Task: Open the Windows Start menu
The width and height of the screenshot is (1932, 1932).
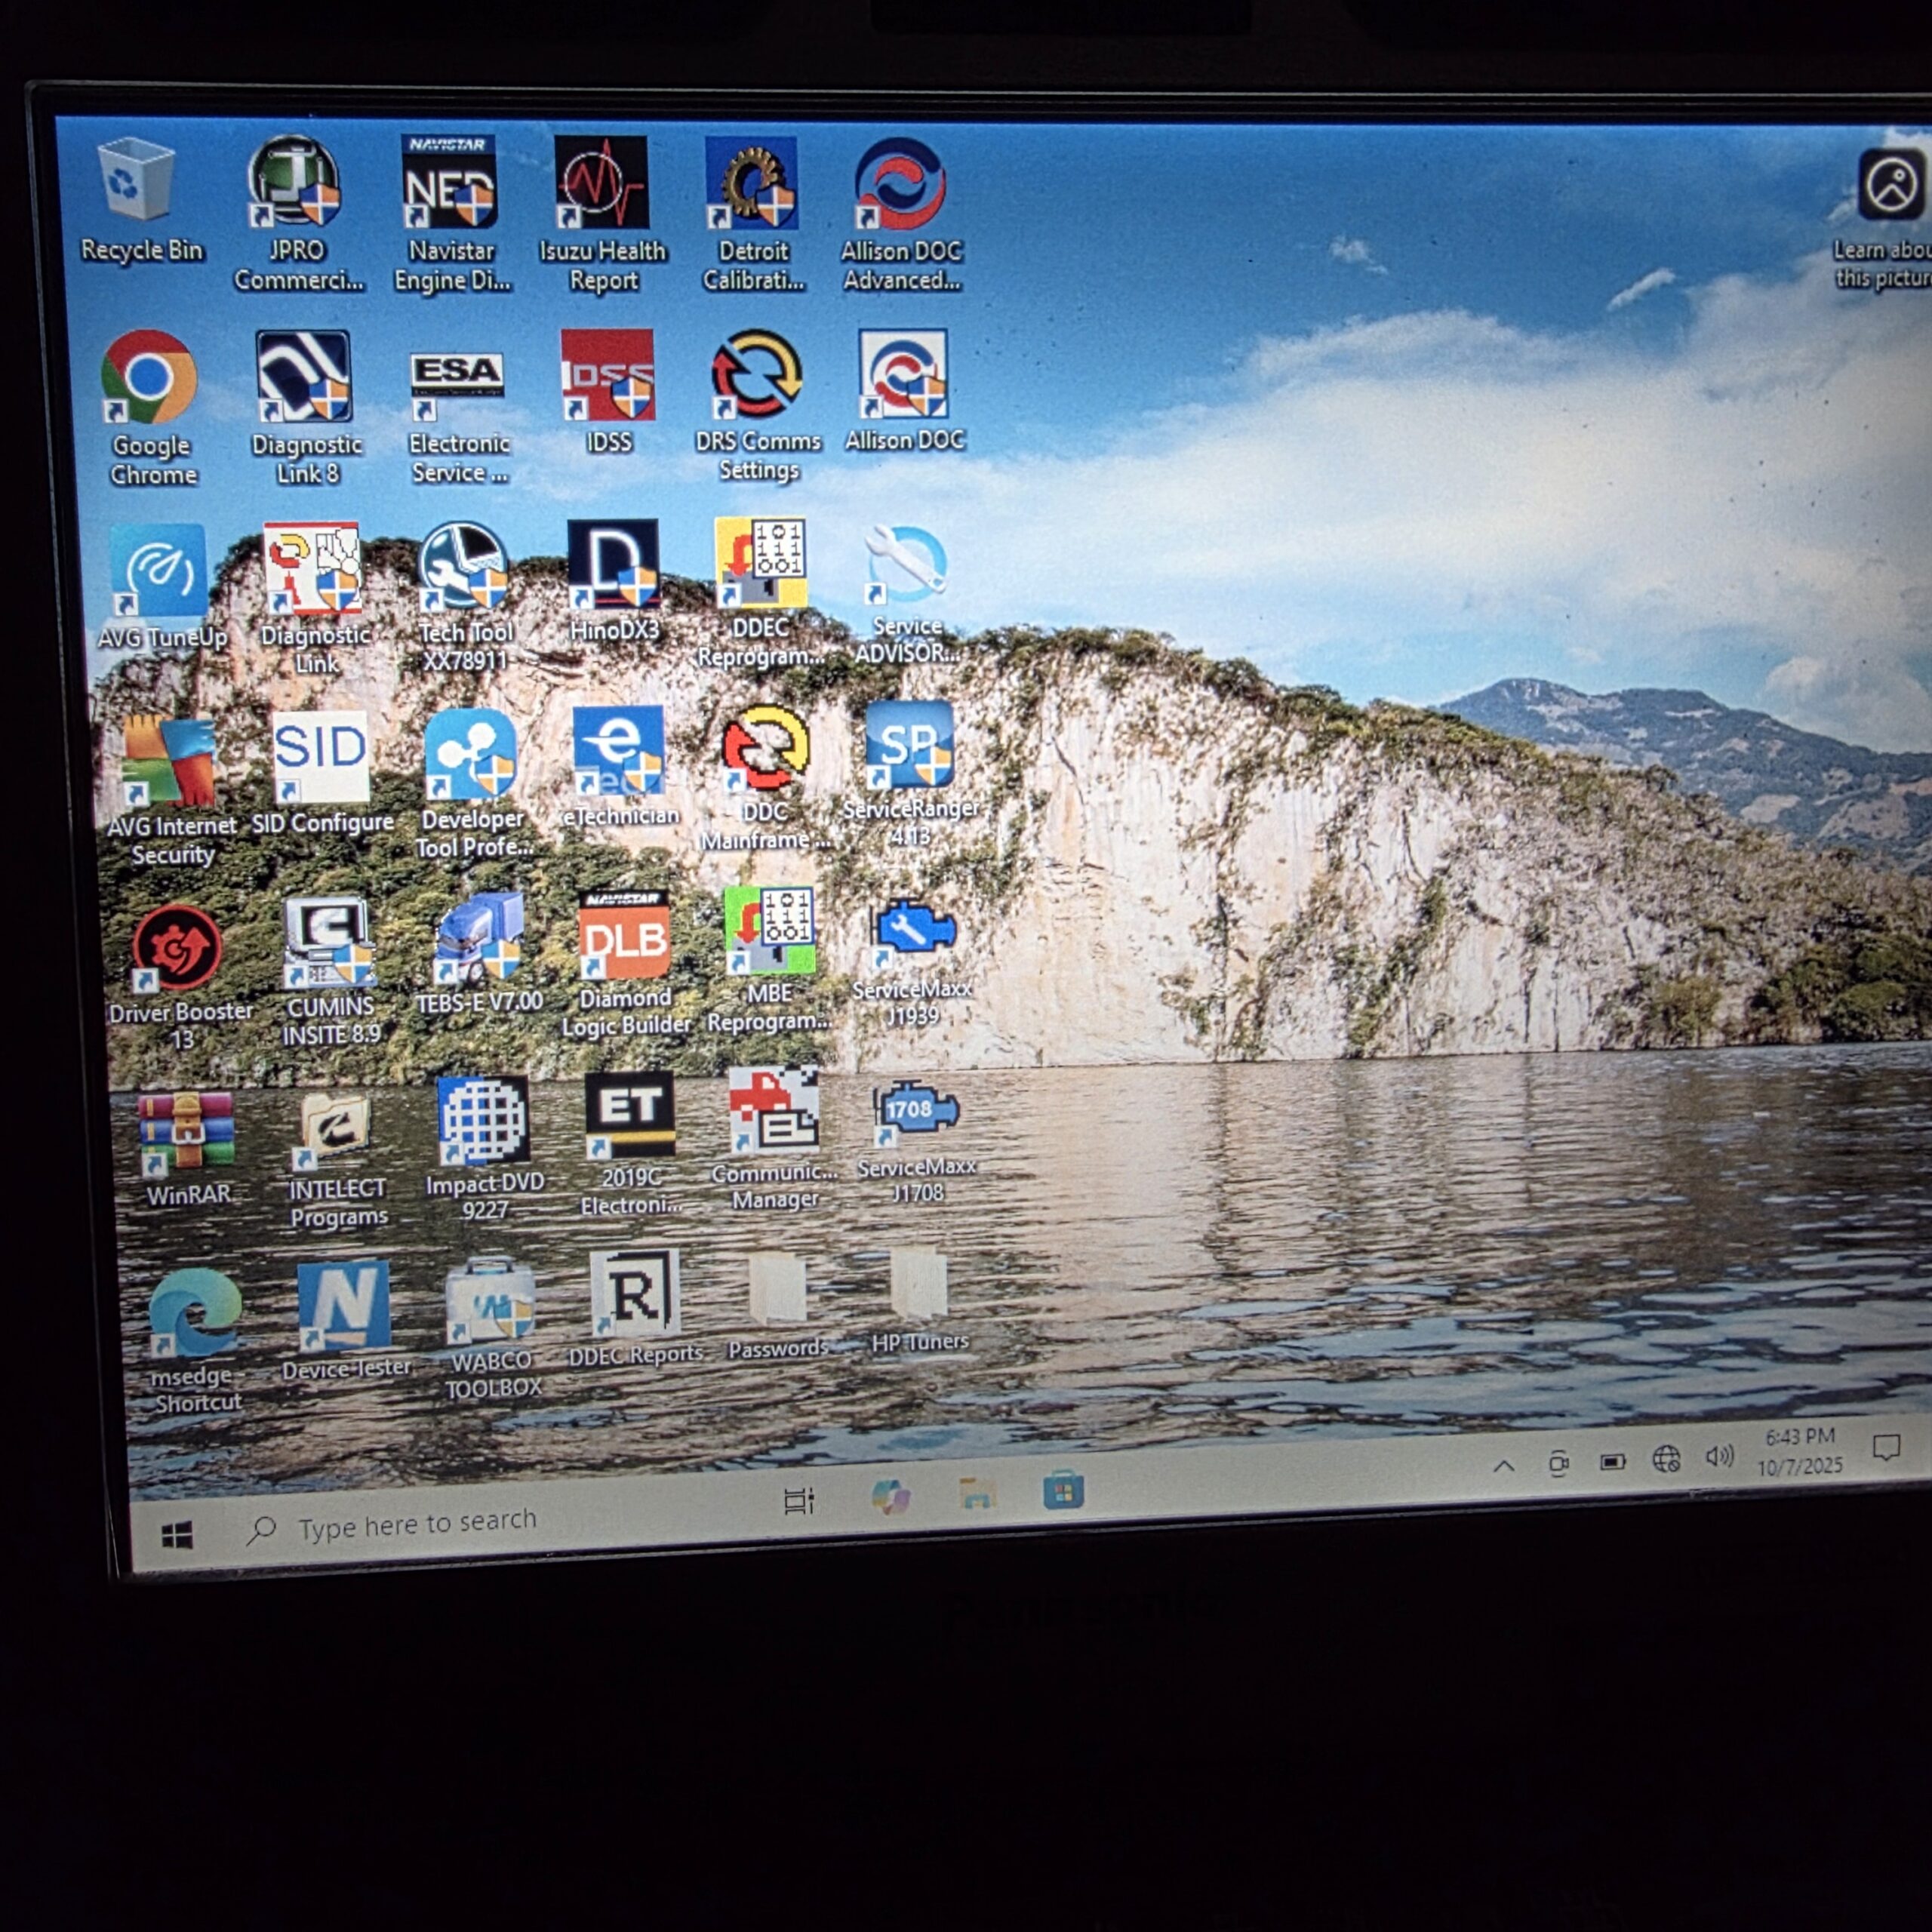Action: [177, 1535]
